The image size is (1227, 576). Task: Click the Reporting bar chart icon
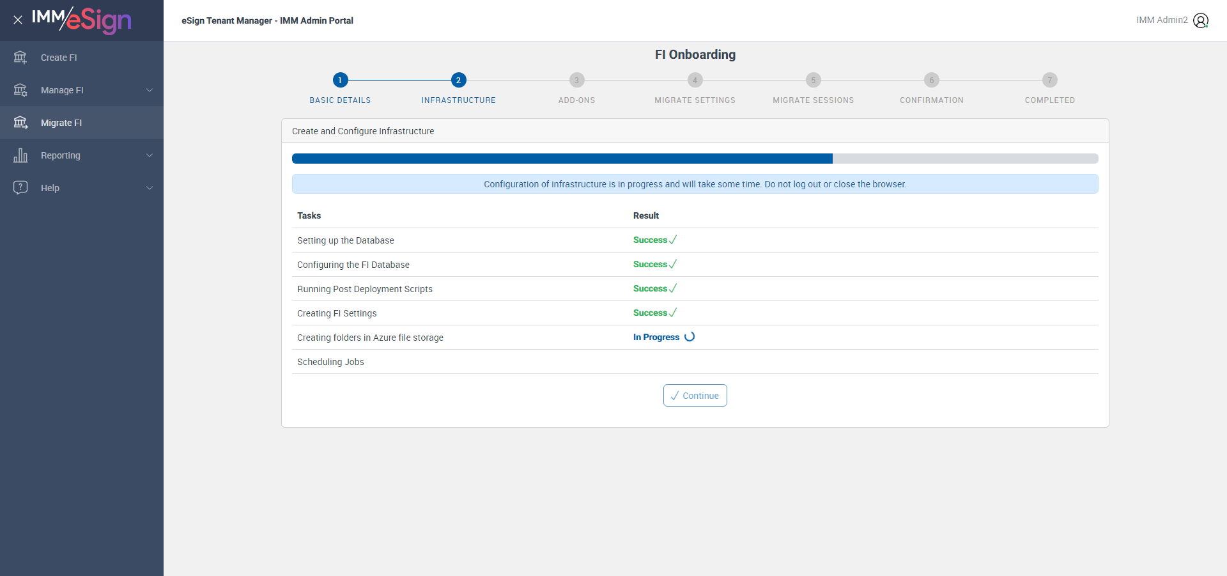(x=20, y=155)
